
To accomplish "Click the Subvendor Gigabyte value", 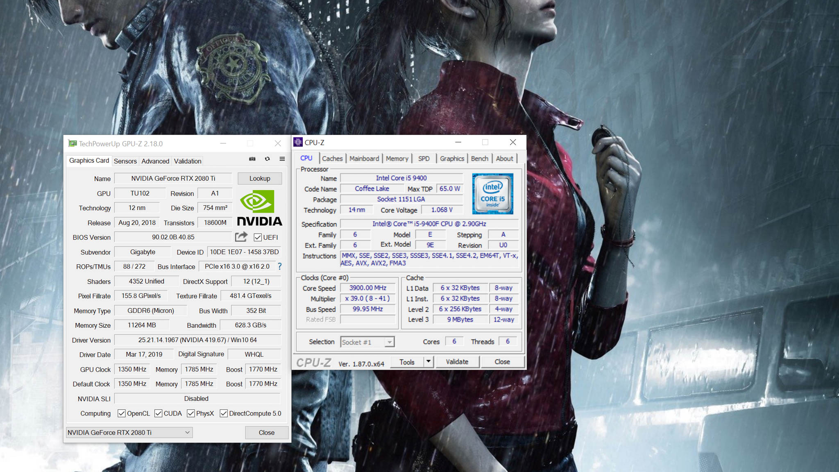I will [143, 252].
